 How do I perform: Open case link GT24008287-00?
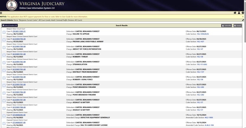pyautogui.click(x=19, y=123)
